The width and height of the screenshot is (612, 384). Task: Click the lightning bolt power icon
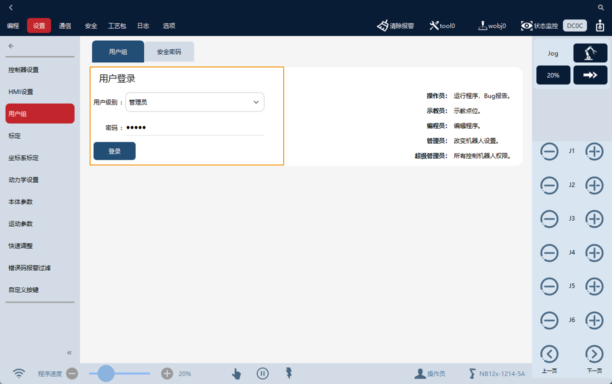289,373
